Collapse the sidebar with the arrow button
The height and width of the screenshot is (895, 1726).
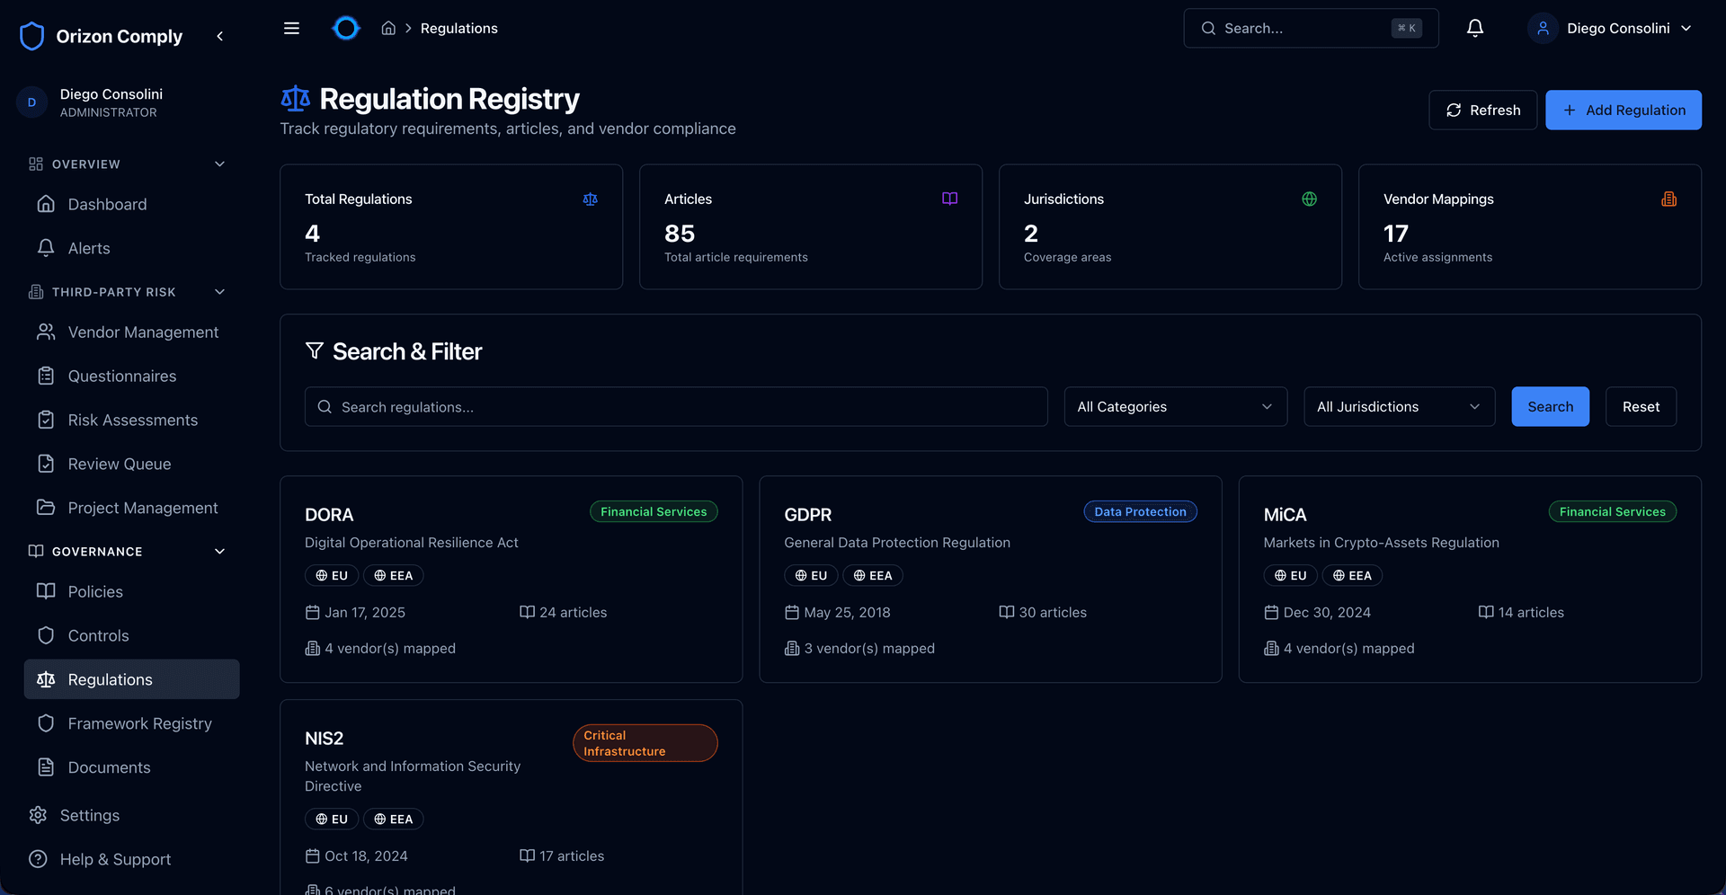[x=220, y=36]
